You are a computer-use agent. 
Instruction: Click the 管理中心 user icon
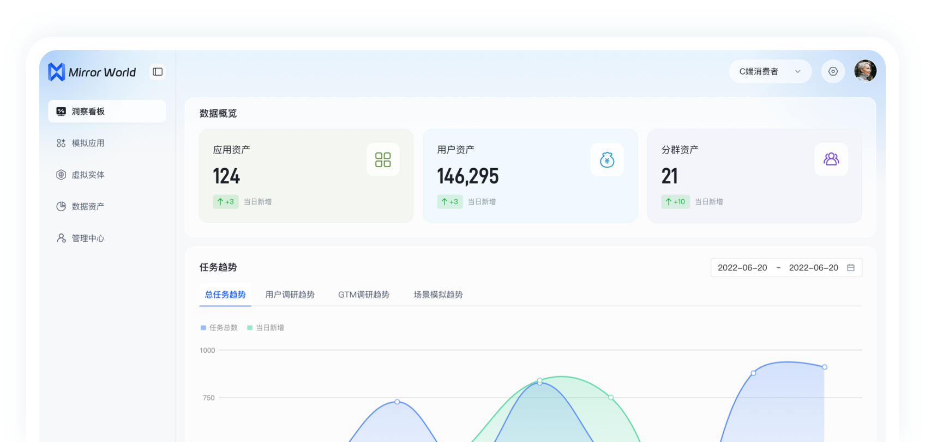coord(61,238)
